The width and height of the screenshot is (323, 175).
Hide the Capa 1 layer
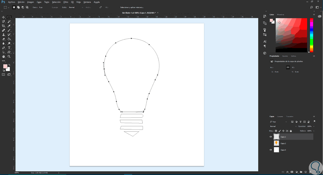[271, 137]
